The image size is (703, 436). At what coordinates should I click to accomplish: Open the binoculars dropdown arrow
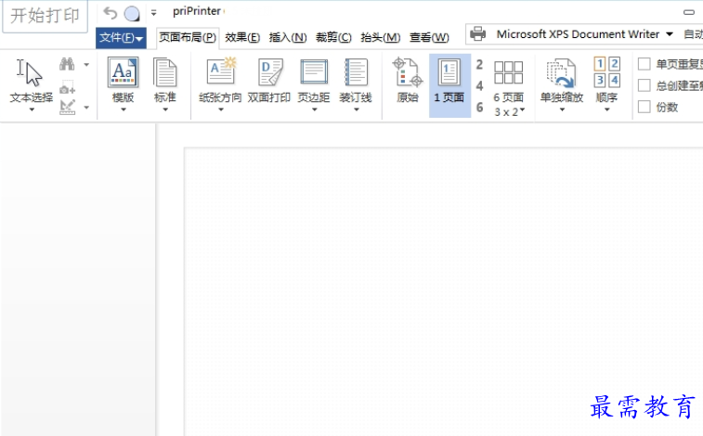(x=86, y=65)
